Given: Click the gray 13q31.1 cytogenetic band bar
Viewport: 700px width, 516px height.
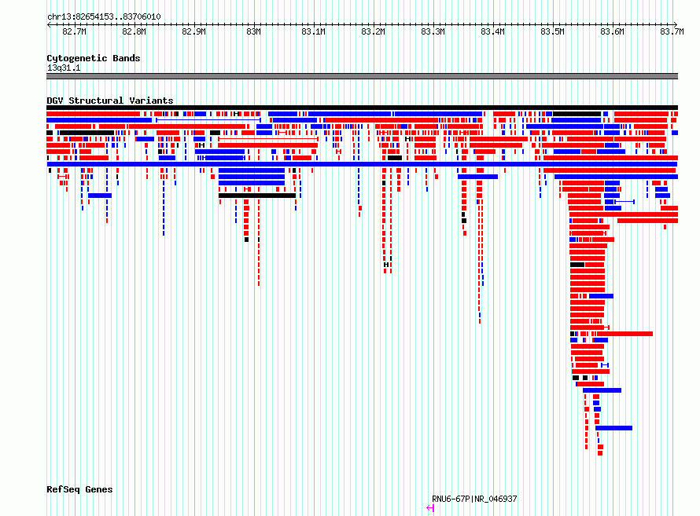Looking at the screenshot, I should tap(362, 76).
